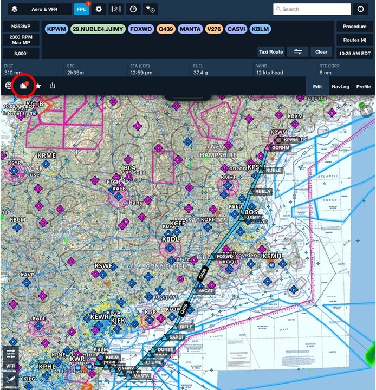Tap the SARDI waypoint on the map
This screenshot has height=390, width=376.
[x=165, y=337]
